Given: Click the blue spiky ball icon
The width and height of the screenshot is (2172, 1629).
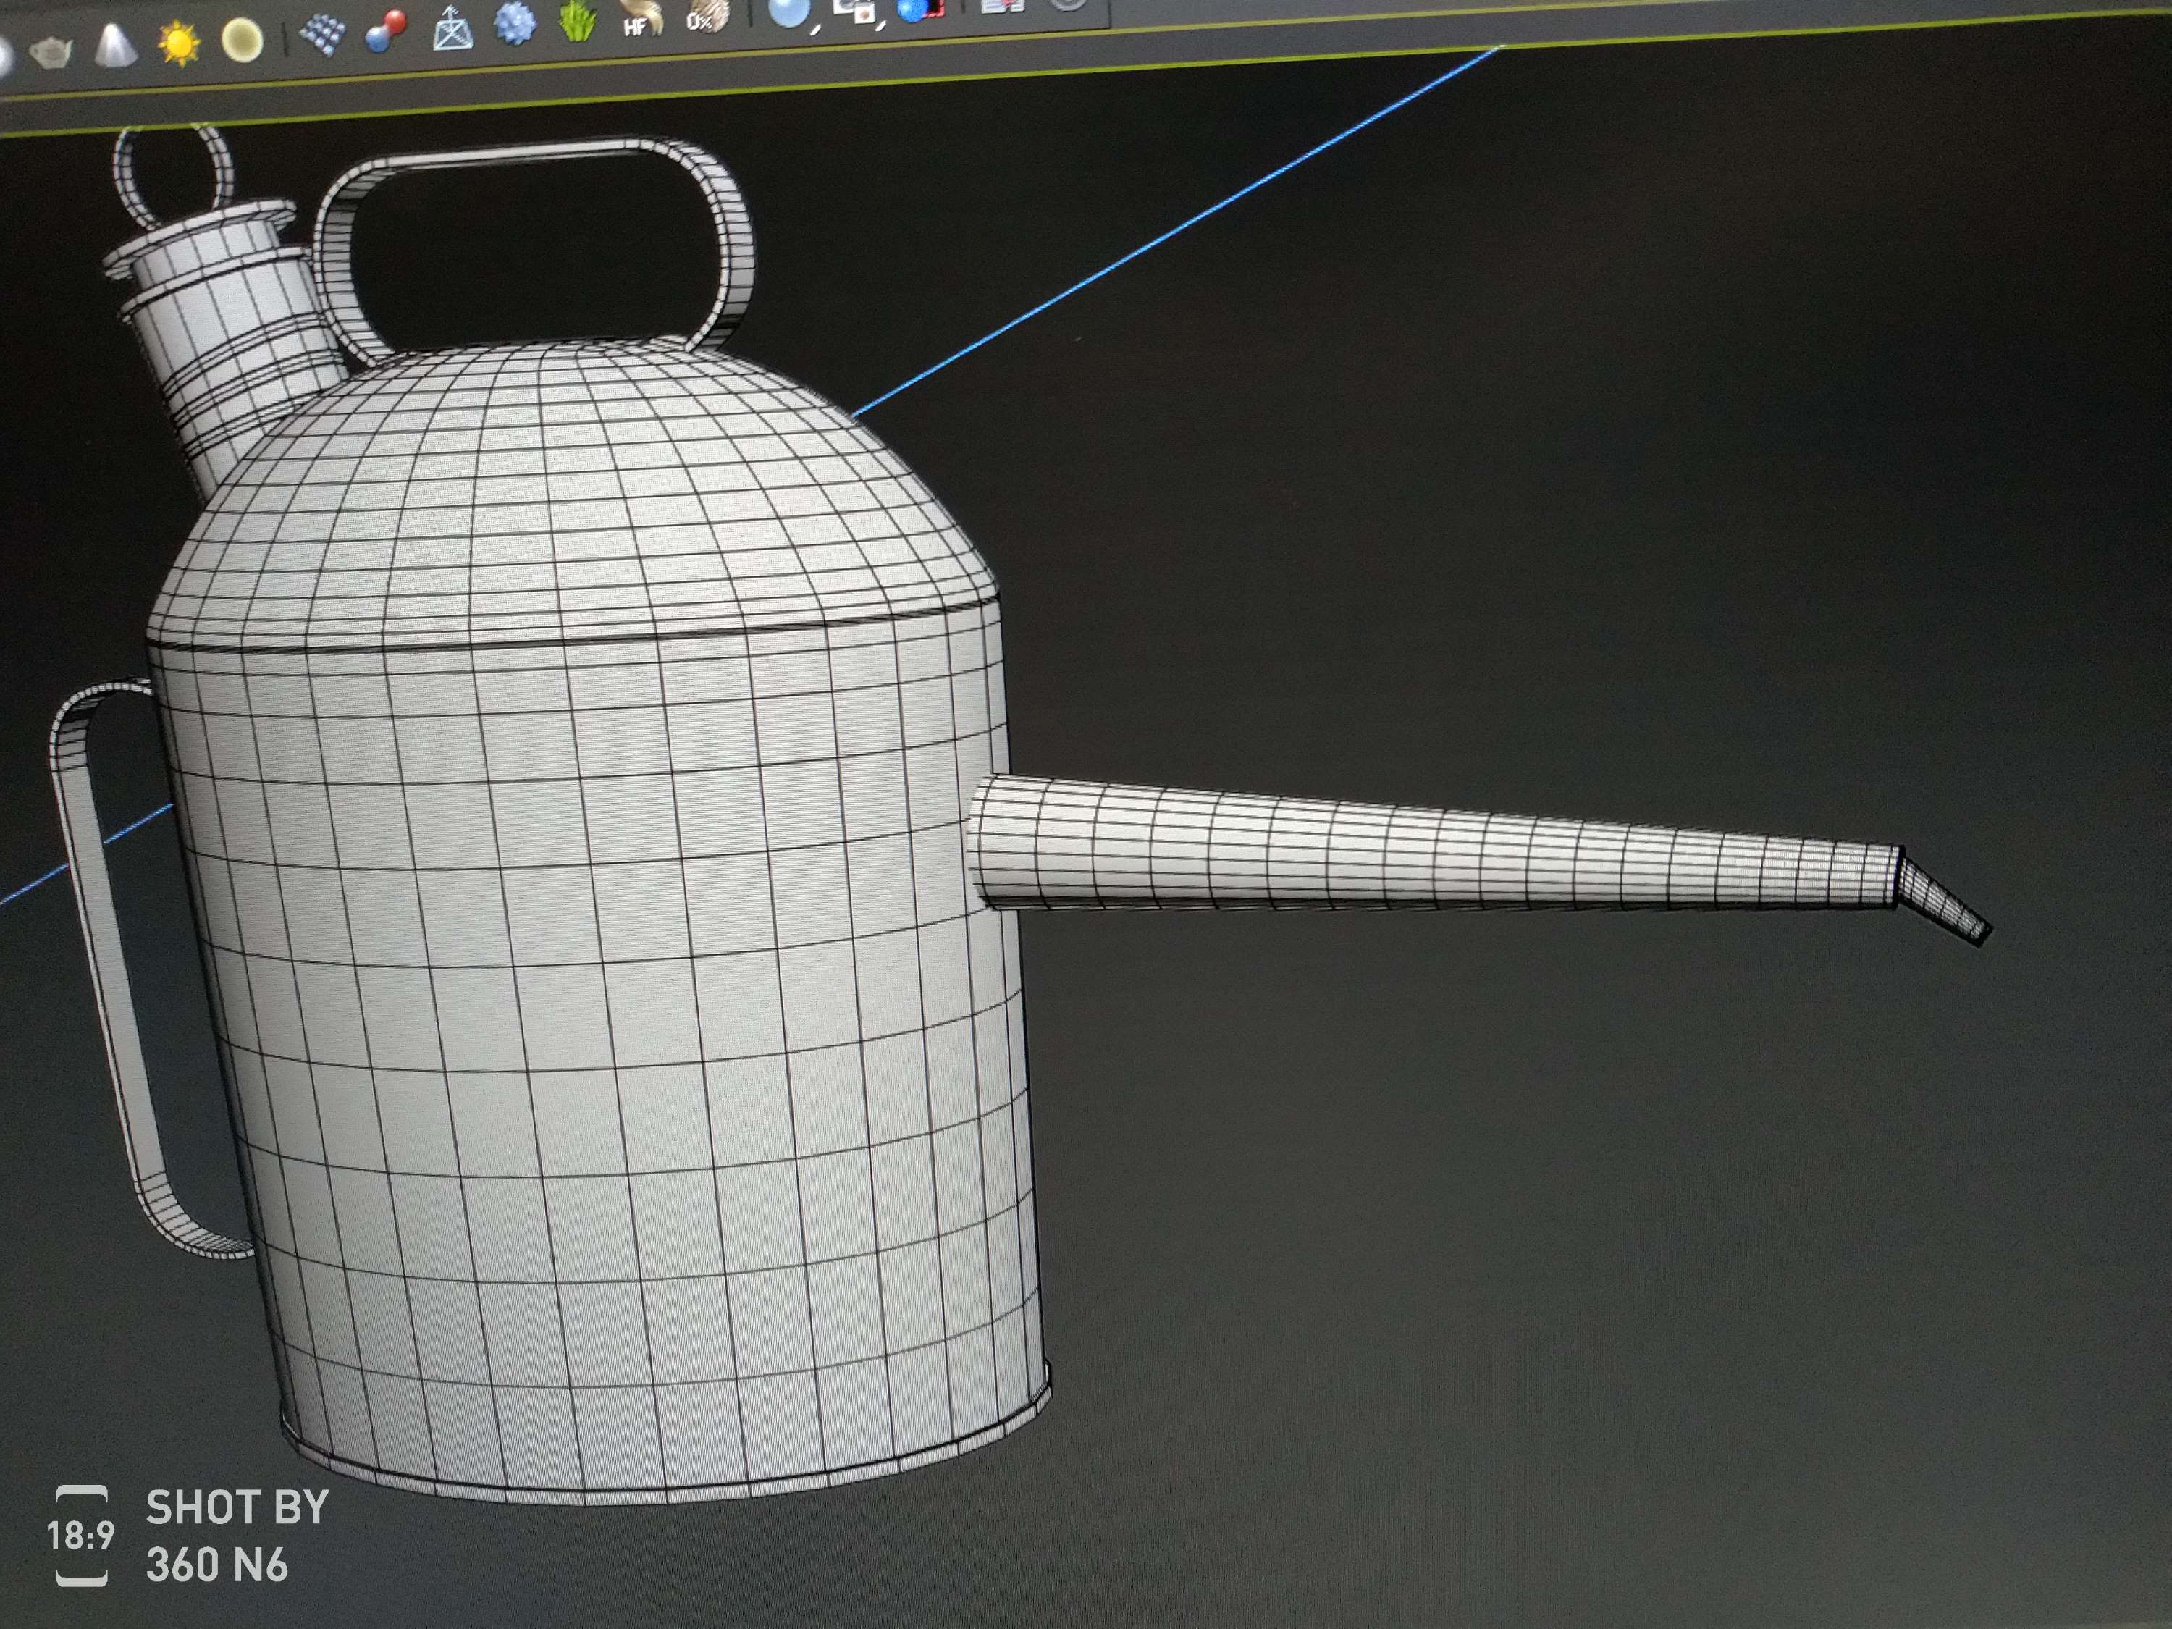Looking at the screenshot, I should (x=515, y=24).
